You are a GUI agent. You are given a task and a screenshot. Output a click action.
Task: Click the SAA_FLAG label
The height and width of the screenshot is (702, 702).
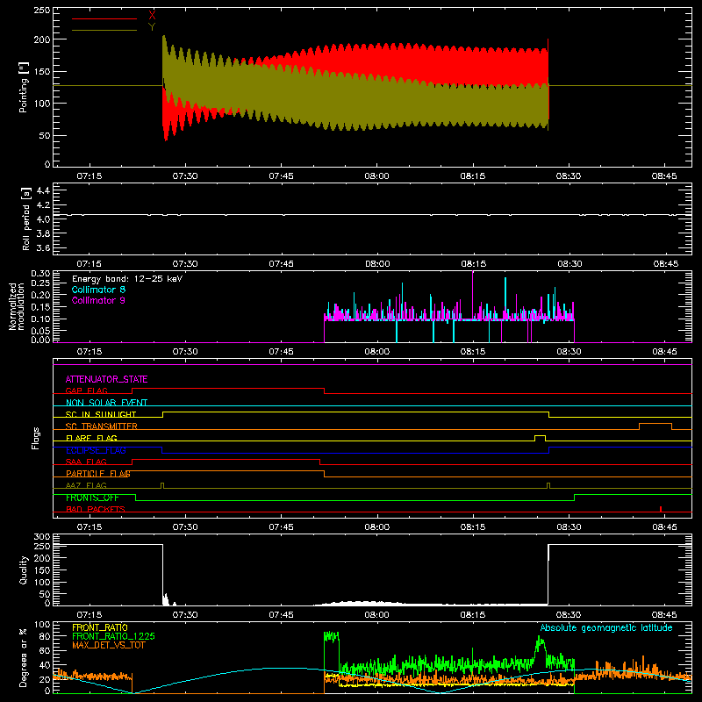(86, 462)
